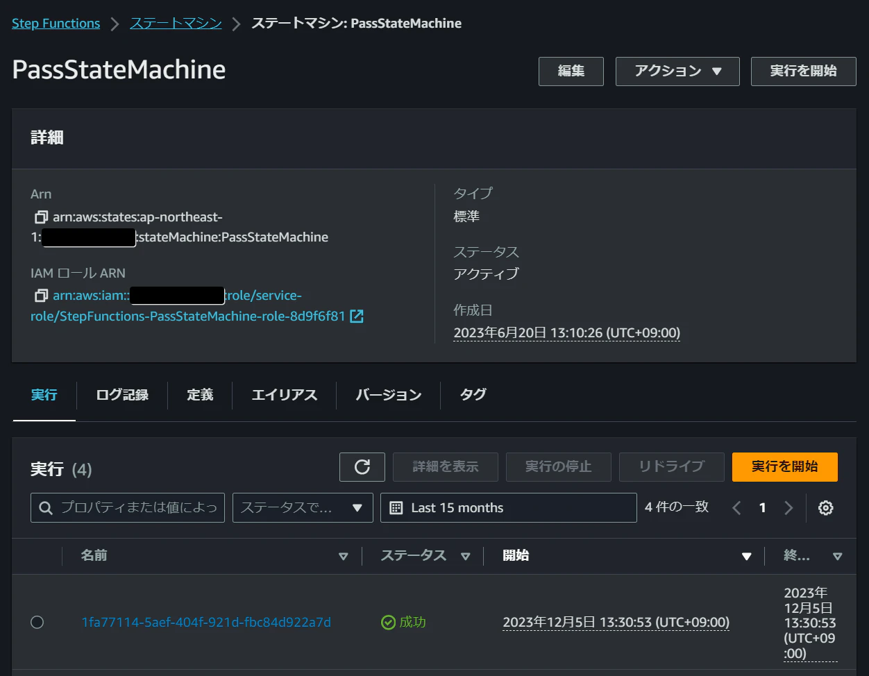Open Last 15 months date range picker
The image size is (869, 676).
509,508
